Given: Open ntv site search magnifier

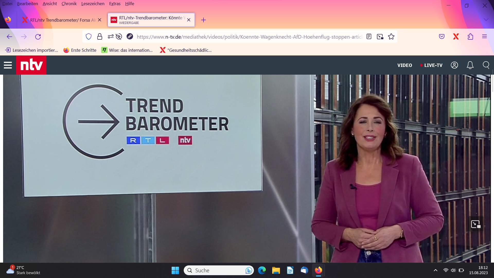Looking at the screenshot, I should click(486, 65).
